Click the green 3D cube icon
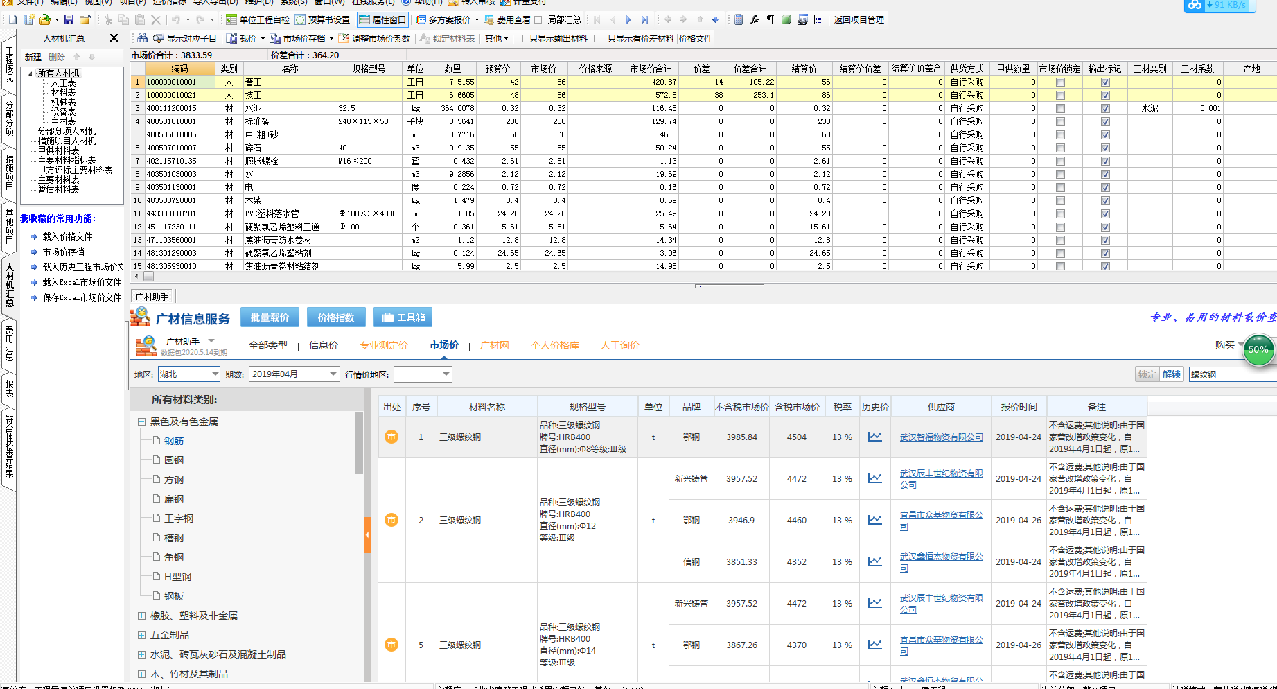This screenshot has height=689, width=1277. [x=786, y=19]
